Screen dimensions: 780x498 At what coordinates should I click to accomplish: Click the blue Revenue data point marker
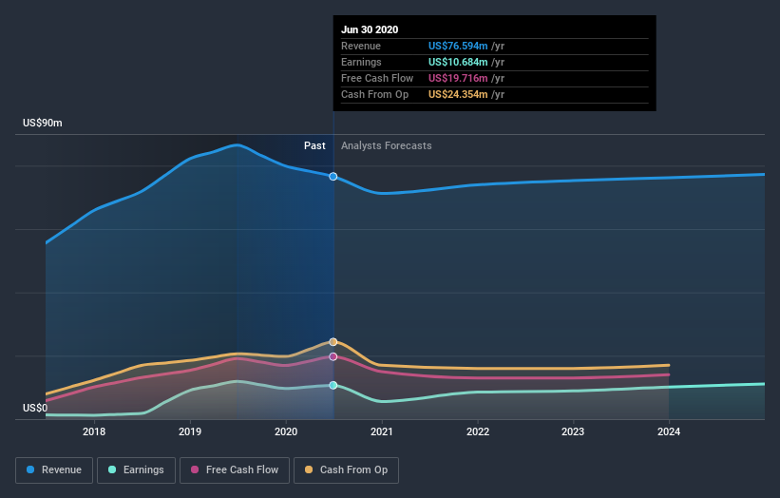coord(333,177)
